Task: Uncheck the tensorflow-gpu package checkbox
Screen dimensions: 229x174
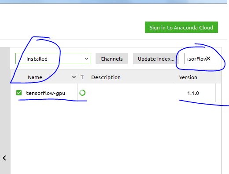Action: (x=19, y=93)
